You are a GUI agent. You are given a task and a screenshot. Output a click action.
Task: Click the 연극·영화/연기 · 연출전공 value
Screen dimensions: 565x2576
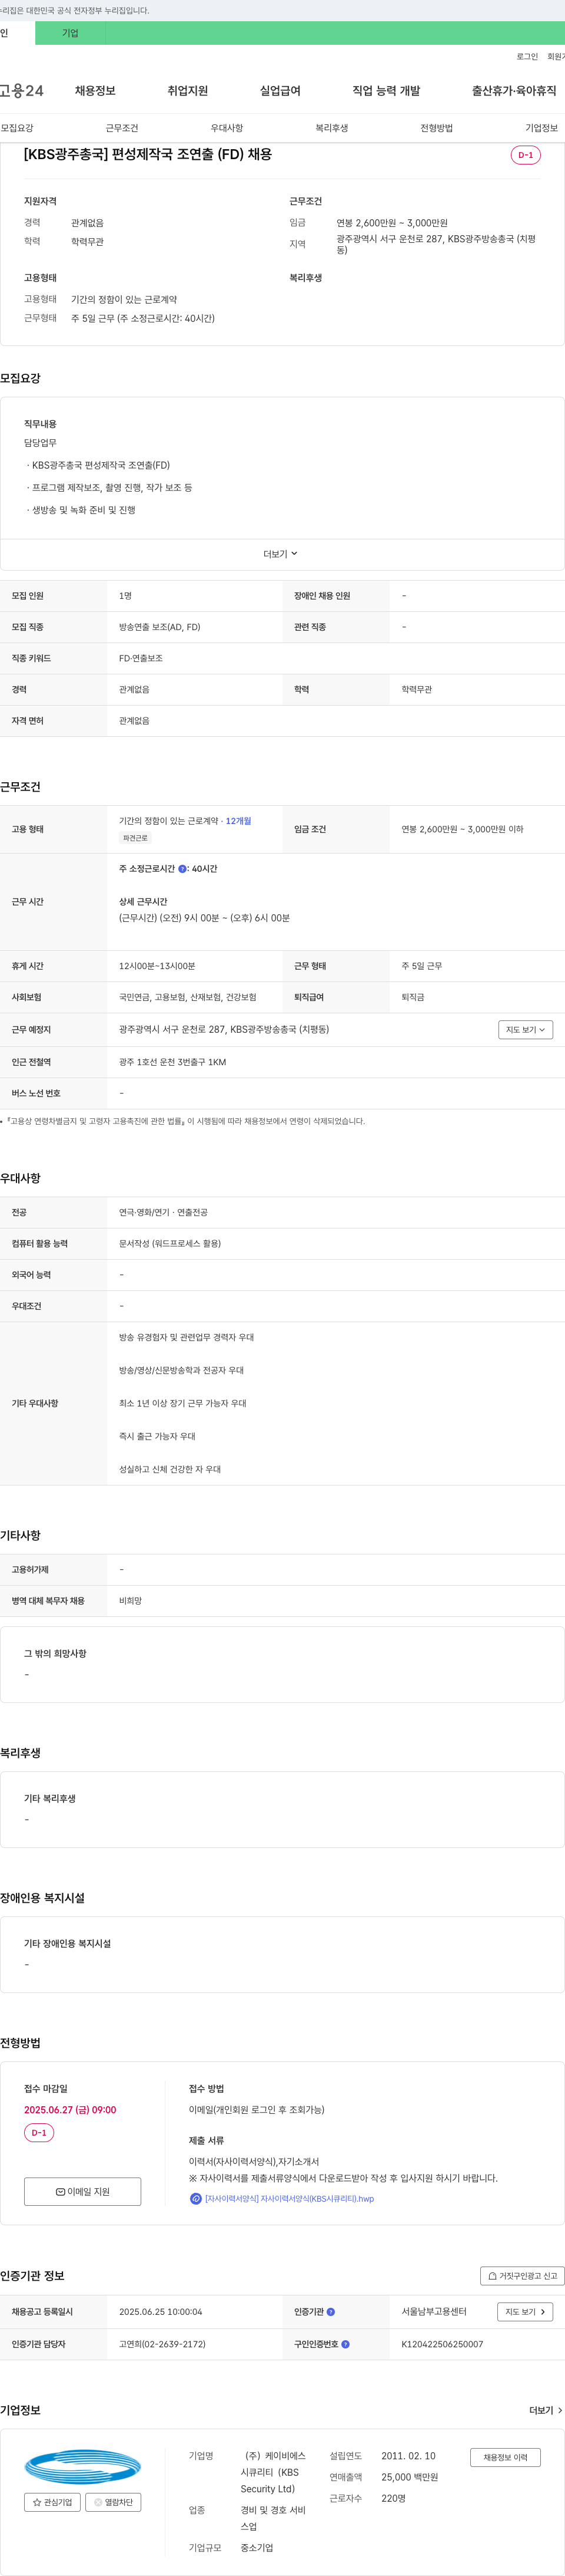[164, 1212]
